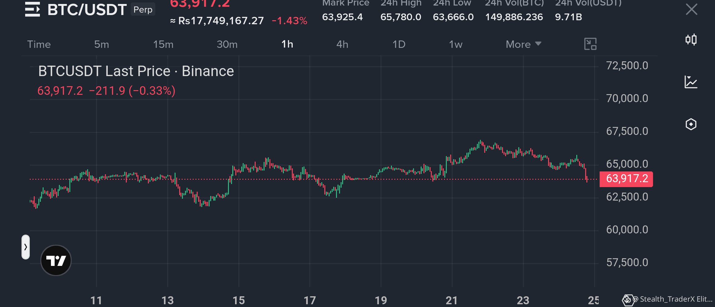Click the red 63,917.2 current price tag
The height and width of the screenshot is (307, 715).
tap(626, 178)
